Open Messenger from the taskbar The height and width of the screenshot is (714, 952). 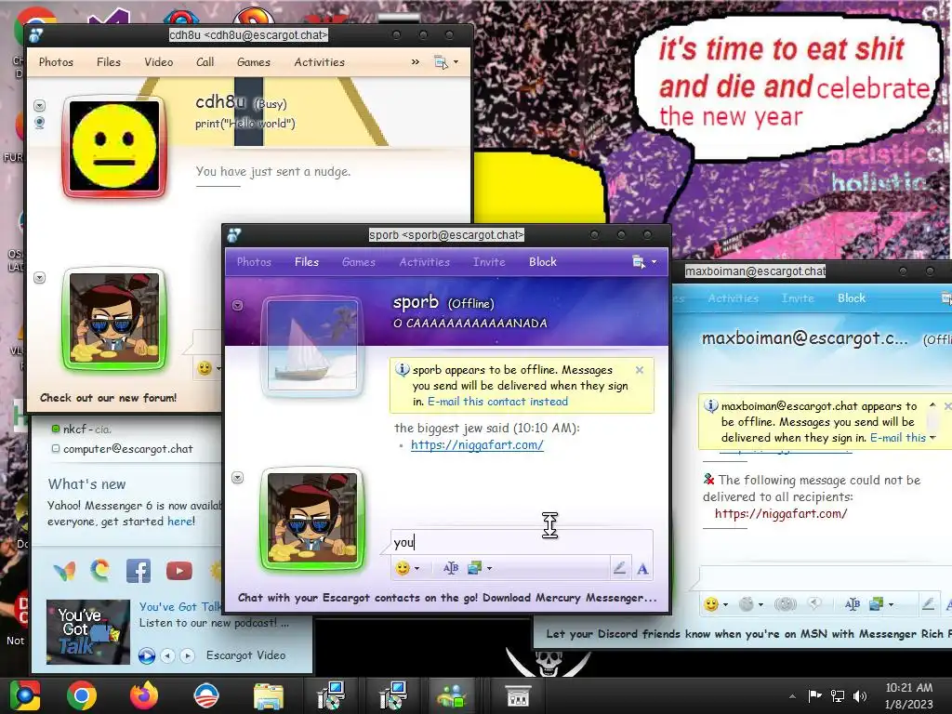[451, 695]
